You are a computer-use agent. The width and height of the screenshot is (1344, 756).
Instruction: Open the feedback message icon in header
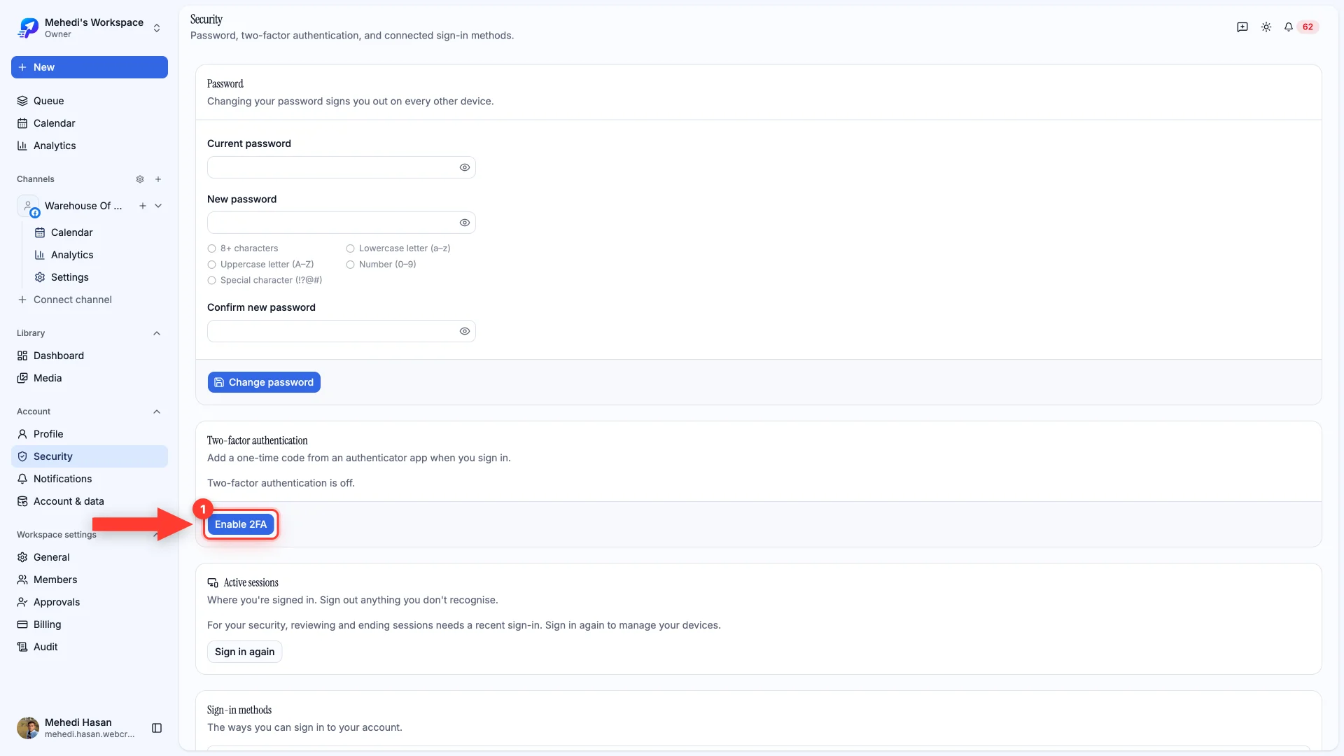(1242, 27)
